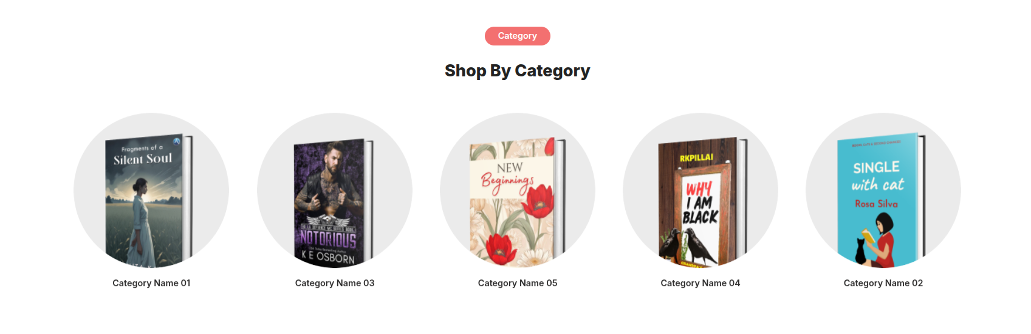The width and height of the screenshot is (1031, 334).
Task: Open "Category Name 02" category
Action: [x=883, y=283]
